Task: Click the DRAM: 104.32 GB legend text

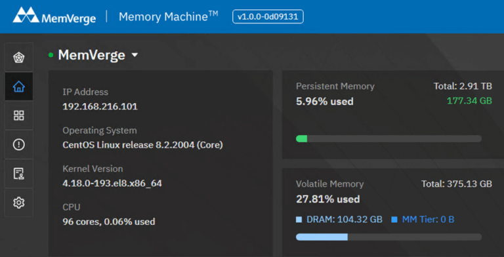Action: click(x=345, y=220)
